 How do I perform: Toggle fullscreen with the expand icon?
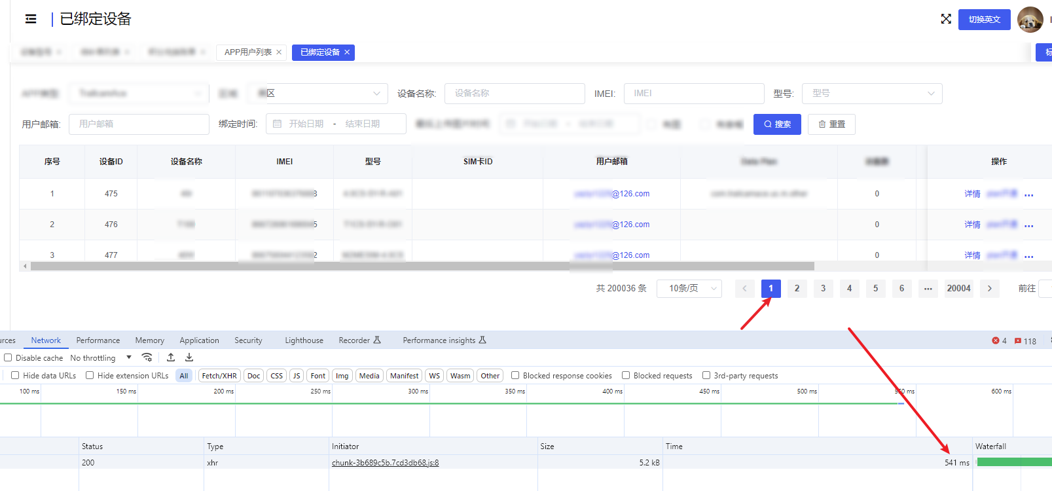946,19
